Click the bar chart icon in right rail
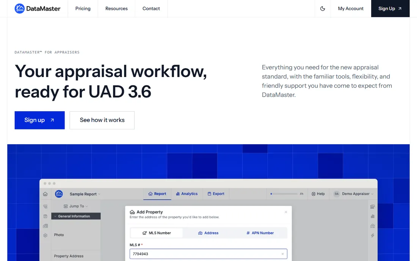 373,216
